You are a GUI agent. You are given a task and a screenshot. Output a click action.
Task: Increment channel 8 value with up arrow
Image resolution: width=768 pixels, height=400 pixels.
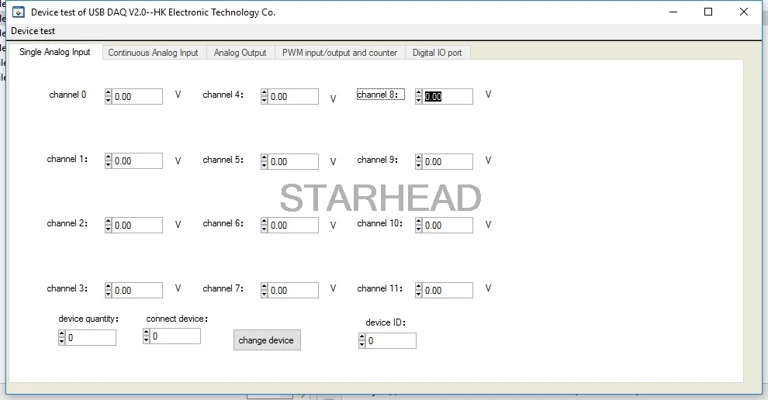click(418, 92)
